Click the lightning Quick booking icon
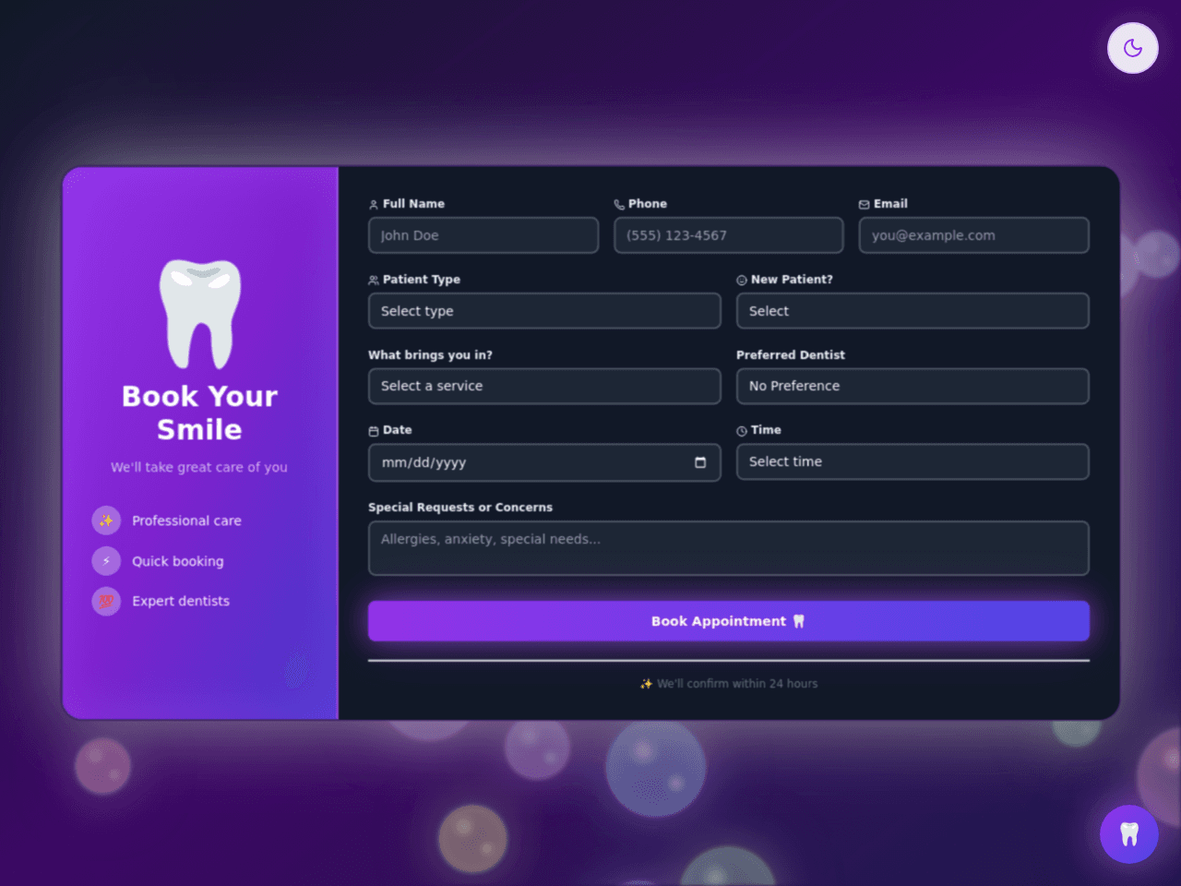Screen dimensions: 1181x886 (x=106, y=560)
